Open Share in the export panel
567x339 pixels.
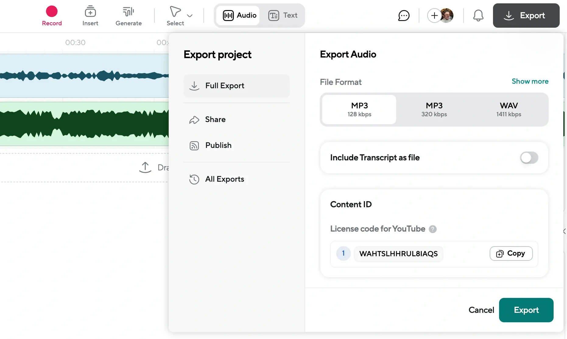click(215, 120)
